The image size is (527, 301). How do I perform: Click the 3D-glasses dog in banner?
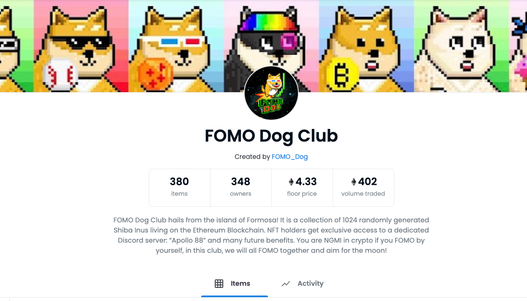pyautogui.click(x=176, y=46)
